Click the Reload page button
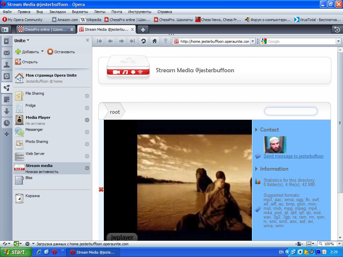 tap(143, 41)
